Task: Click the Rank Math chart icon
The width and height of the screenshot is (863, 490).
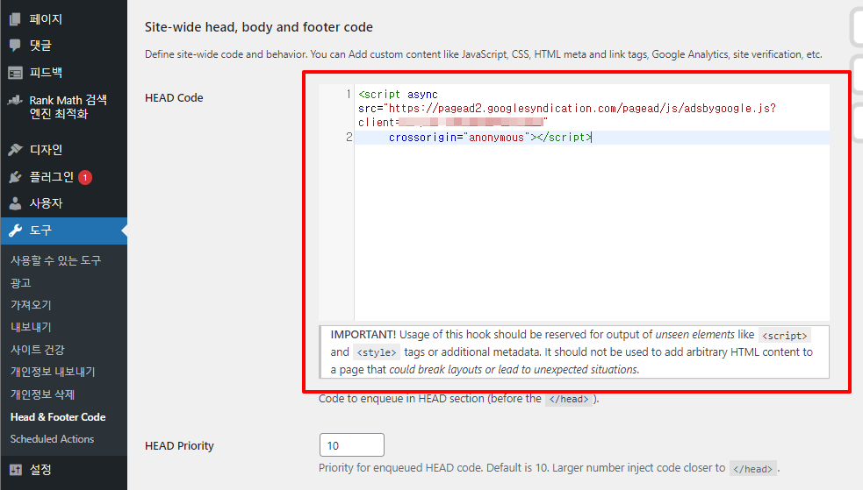Action: click(16, 101)
